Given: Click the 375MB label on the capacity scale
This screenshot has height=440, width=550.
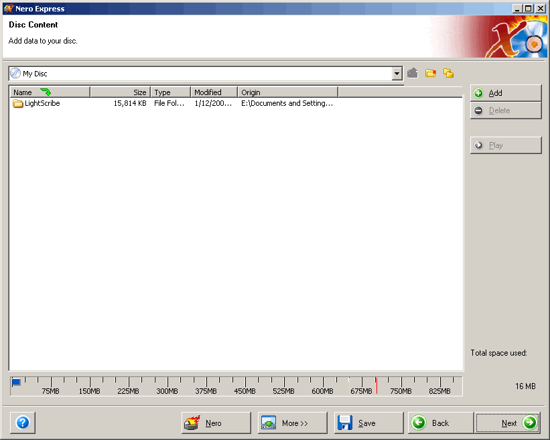Looking at the screenshot, I should (x=206, y=391).
